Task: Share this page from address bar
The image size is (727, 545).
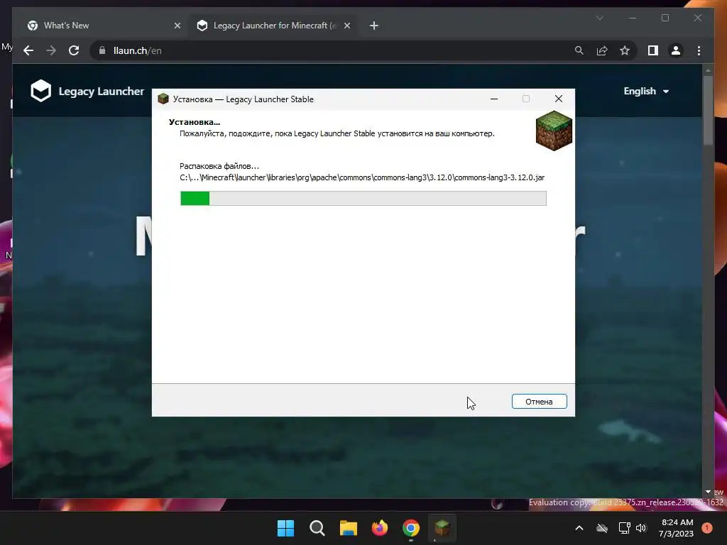Action: coord(602,50)
